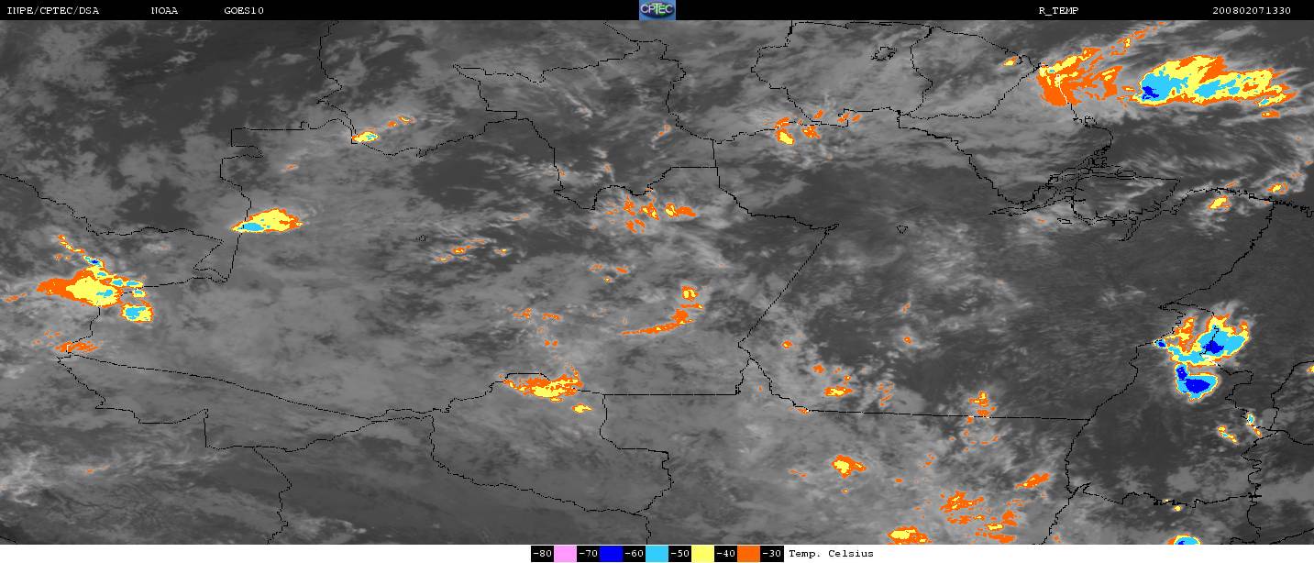
Task: Click the GOES10 satellite label
Action: coord(243,10)
